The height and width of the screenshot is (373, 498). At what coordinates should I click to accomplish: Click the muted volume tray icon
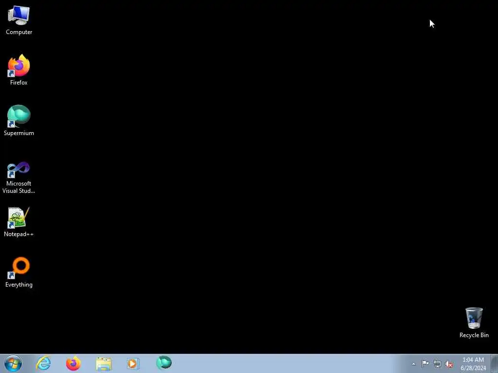tap(449, 364)
